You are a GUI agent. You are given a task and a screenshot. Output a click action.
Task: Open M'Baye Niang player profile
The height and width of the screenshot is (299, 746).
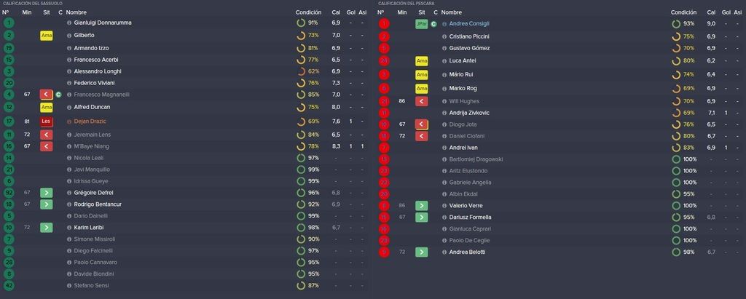coord(91,146)
